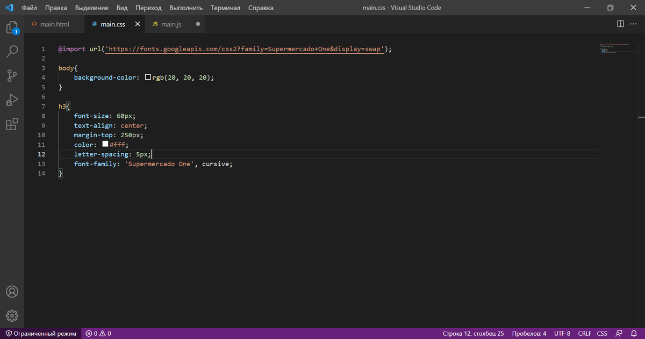Image resolution: width=645 pixels, height=339 pixels.
Task: Click the body selector text
Action: click(66, 68)
